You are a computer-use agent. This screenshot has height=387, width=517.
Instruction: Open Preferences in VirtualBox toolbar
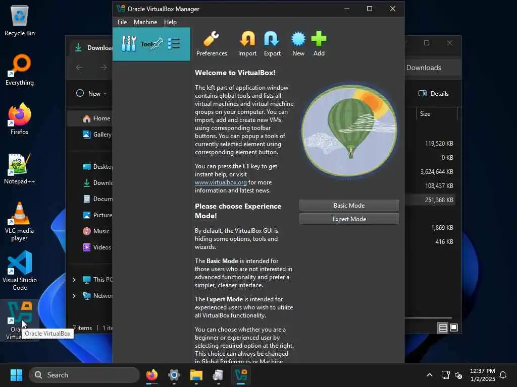point(212,44)
